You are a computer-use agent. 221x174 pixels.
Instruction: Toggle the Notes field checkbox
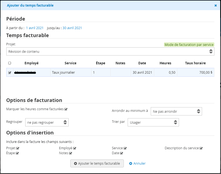click(x=71, y=153)
